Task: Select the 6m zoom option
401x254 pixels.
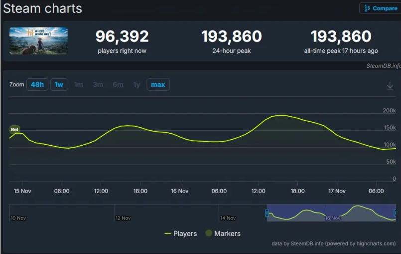Action: point(118,85)
